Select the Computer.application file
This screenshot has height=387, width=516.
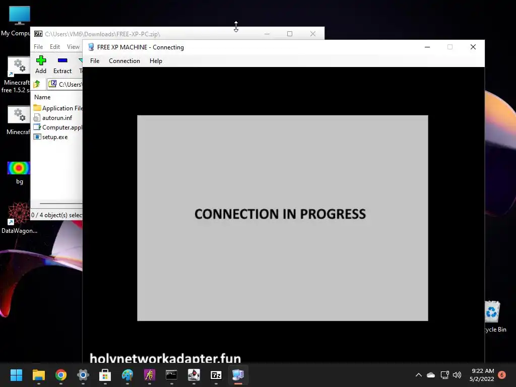[58, 127]
